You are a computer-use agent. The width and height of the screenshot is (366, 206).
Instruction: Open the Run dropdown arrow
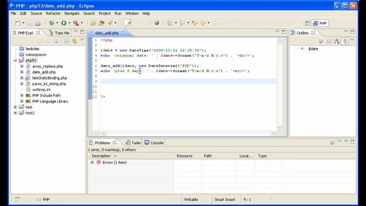[69, 23]
